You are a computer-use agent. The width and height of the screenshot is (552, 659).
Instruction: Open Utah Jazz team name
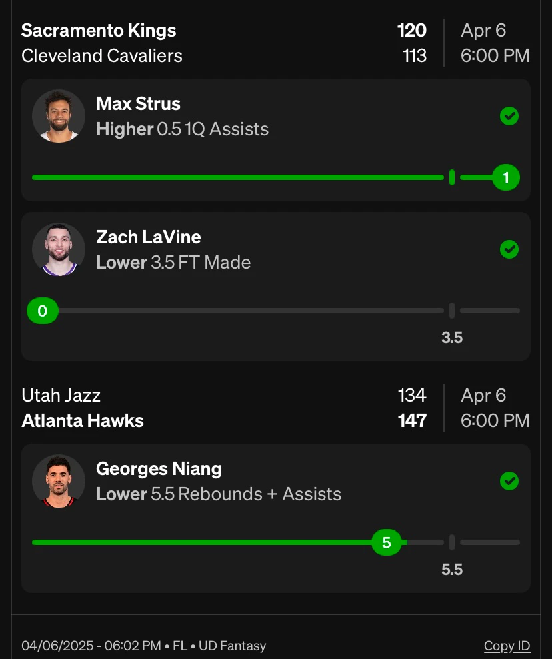[x=61, y=396]
